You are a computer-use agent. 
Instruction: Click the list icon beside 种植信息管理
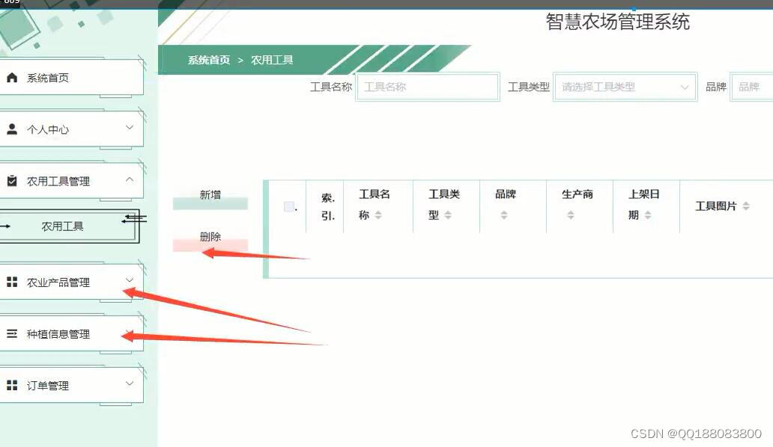(x=10, y=333)
